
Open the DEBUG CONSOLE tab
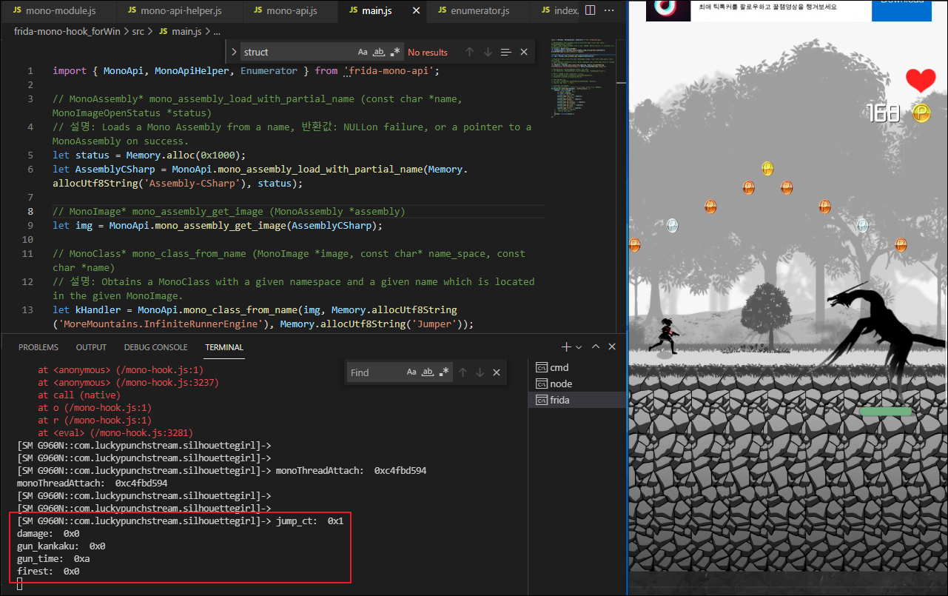tap(155, 347)
